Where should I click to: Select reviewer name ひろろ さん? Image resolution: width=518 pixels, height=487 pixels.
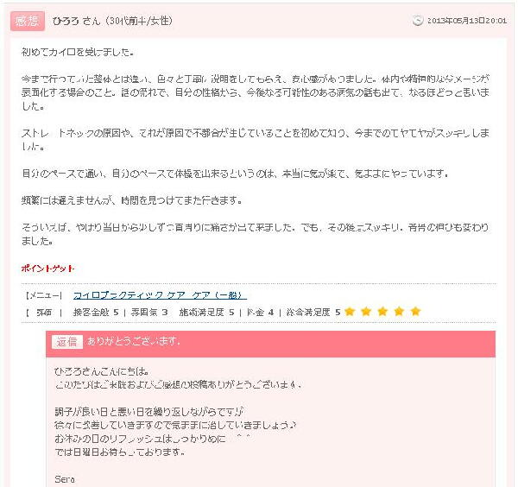point(76,21)
